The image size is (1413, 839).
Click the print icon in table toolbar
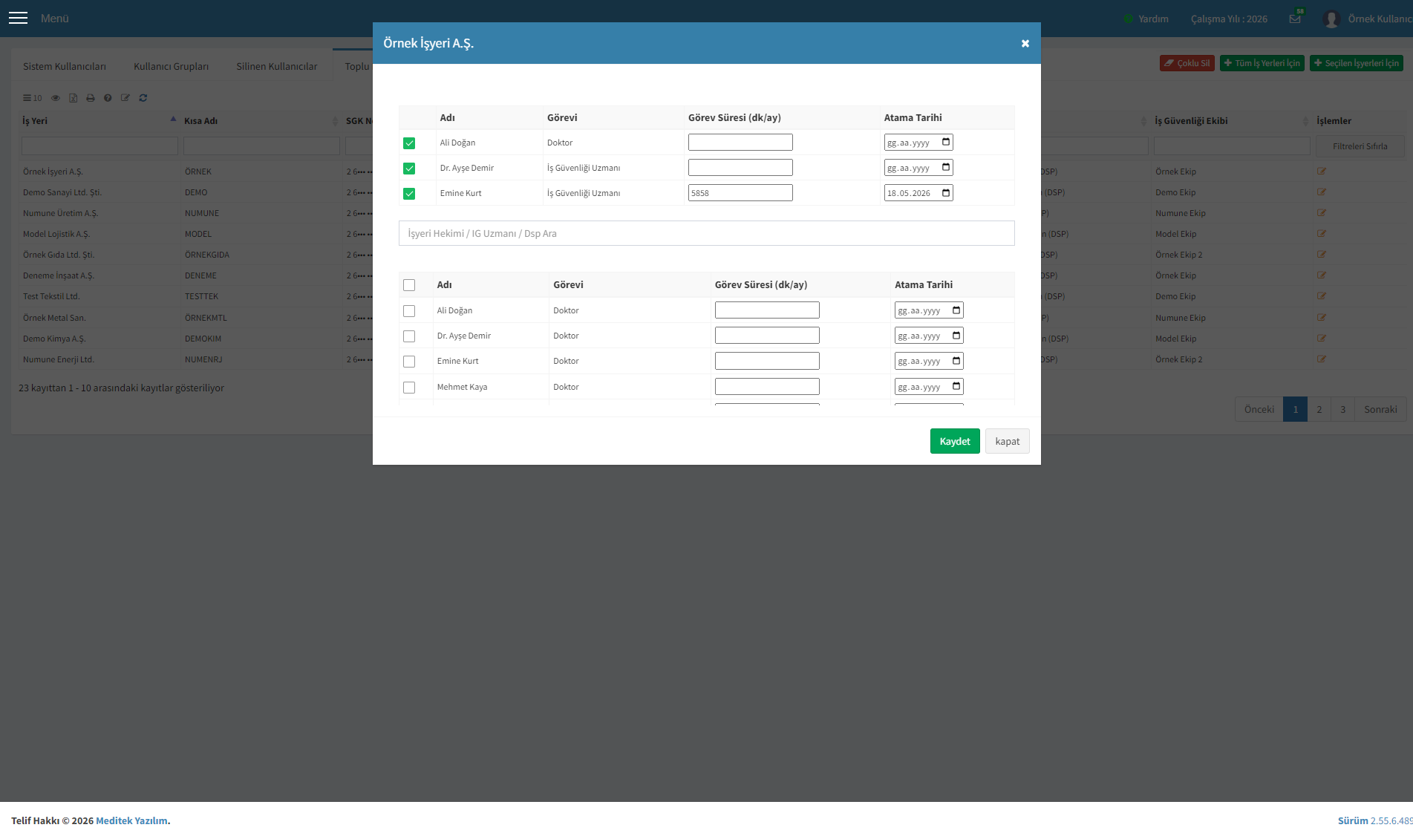click(91, 98)
